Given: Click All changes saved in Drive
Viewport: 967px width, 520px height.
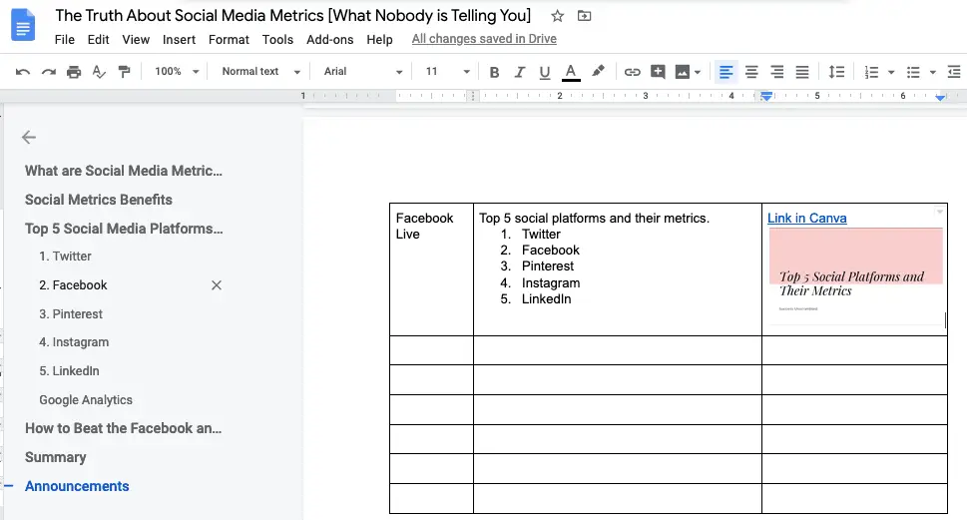Looking at the screenshot, I should point(484,39).
